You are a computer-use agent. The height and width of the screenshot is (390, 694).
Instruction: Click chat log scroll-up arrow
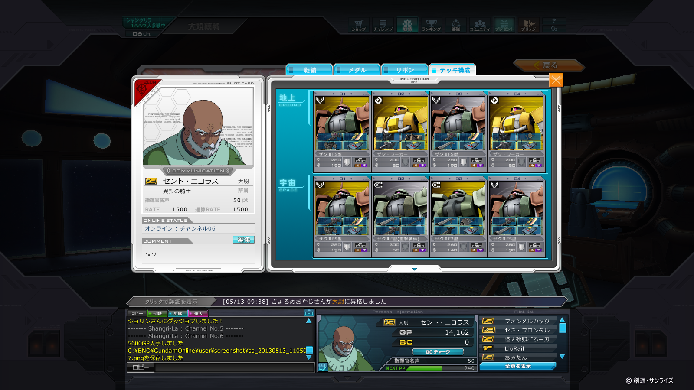[309, 321]
